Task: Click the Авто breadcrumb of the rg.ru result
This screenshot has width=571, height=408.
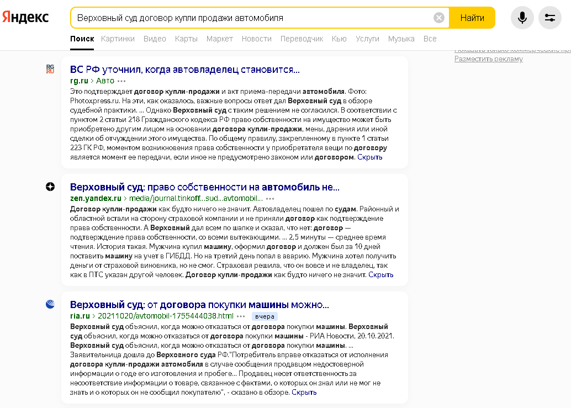Action: (105, 81)
